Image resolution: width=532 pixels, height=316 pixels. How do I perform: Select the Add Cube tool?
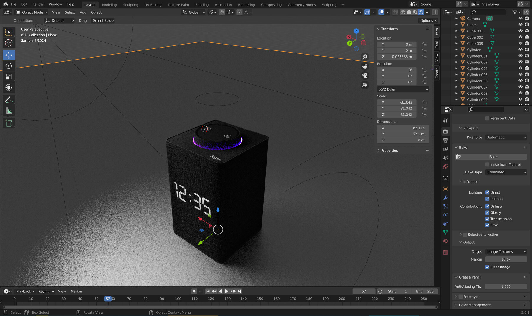(9, 123)
